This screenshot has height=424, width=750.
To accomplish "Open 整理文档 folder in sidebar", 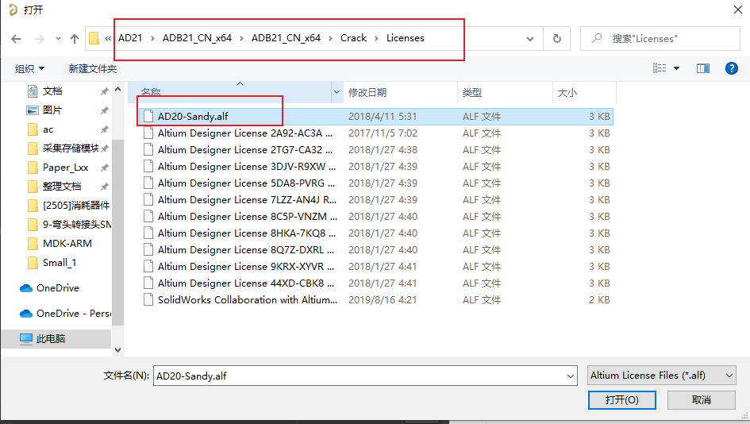I will click(x=62, y=187).
